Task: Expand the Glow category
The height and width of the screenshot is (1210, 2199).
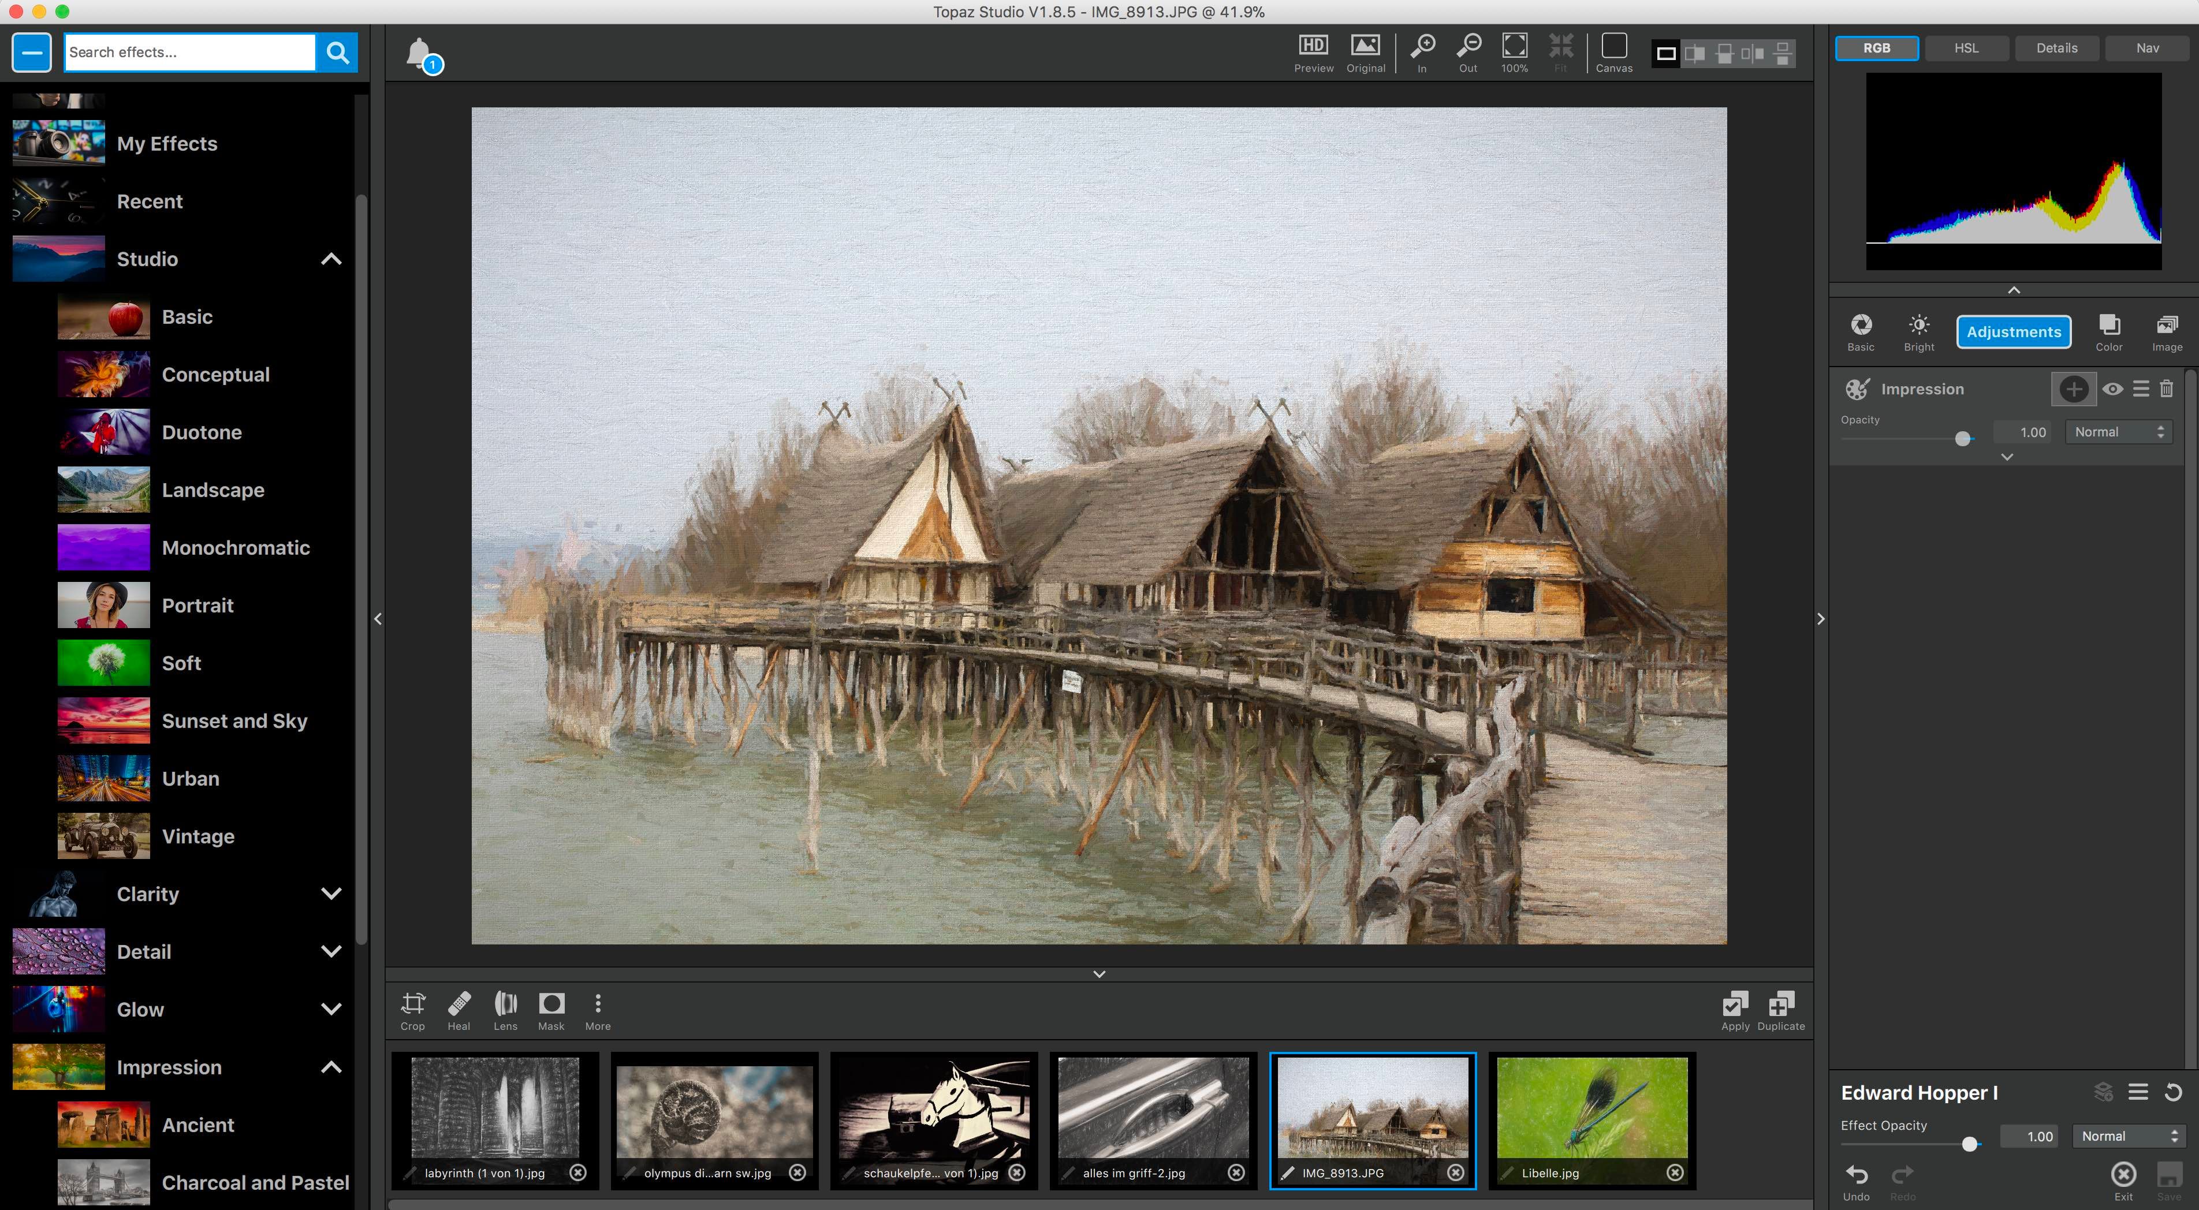Action: 331,1010
